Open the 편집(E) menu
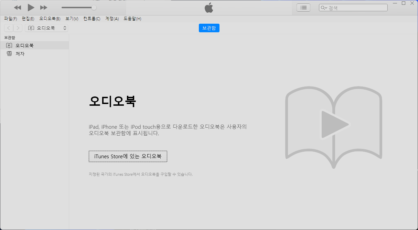The height and width of the screenshot is (230, 418). (28, 19)
